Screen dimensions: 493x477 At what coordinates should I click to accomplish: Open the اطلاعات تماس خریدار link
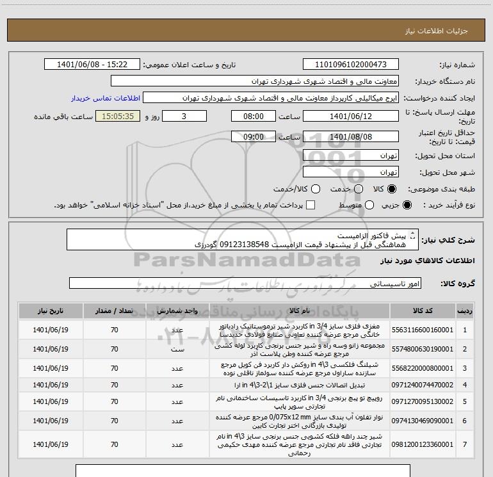[x=106, y=98]
